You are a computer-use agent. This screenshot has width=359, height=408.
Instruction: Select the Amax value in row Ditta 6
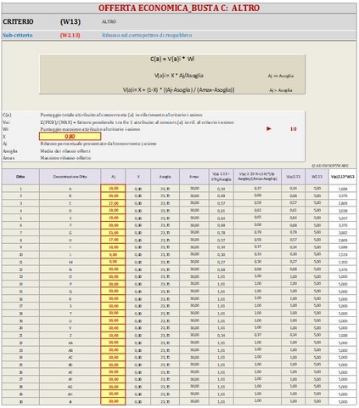pos(194,225)
